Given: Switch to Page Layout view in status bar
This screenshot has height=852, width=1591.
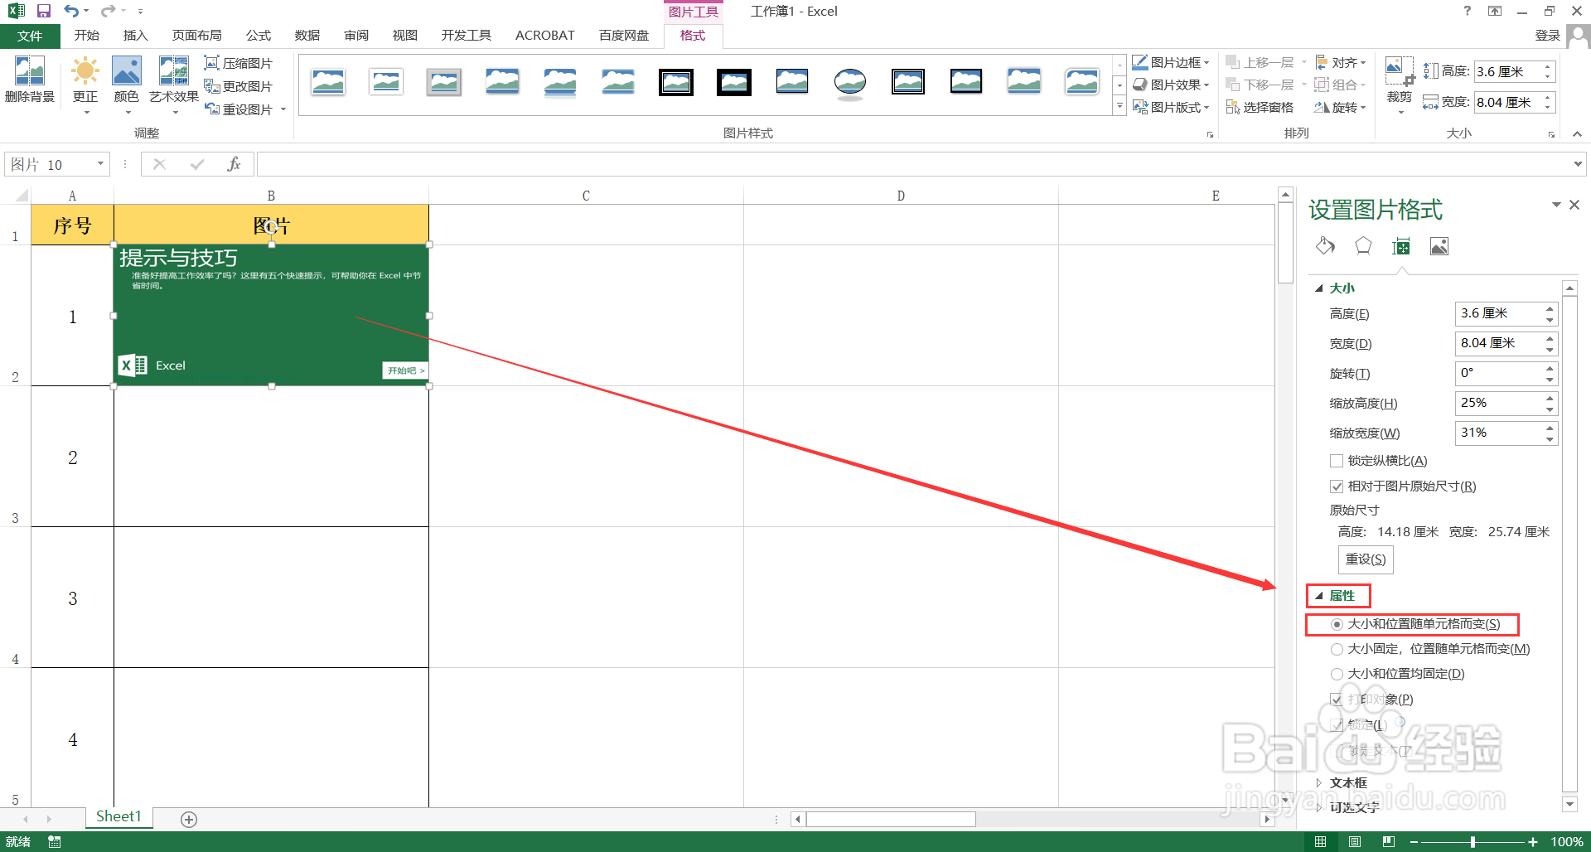Looking at the screenshot, I should click(x=1355, y=841).
